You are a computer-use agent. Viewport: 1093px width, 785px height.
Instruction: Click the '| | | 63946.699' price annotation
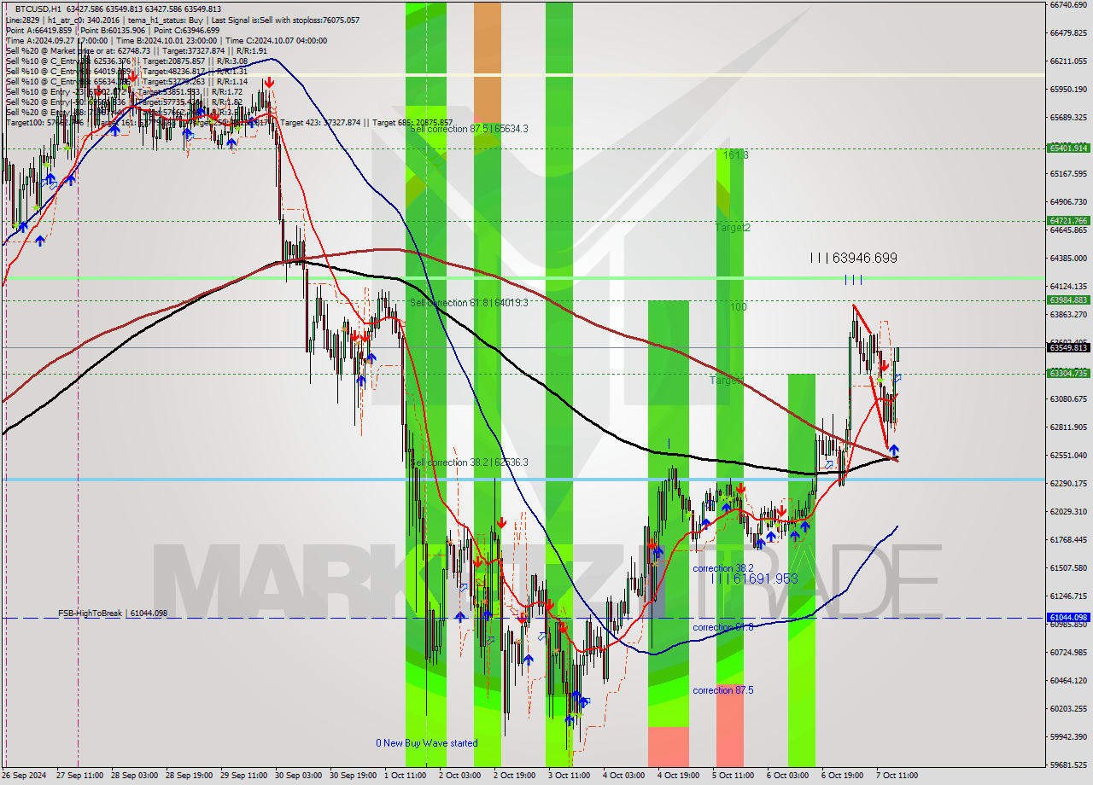click(853, 258)
